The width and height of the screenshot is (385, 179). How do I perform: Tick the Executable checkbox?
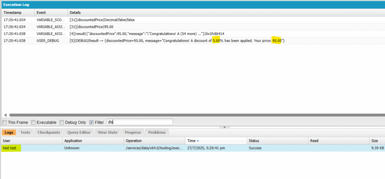pyautogui.click(x=33, y=122)
